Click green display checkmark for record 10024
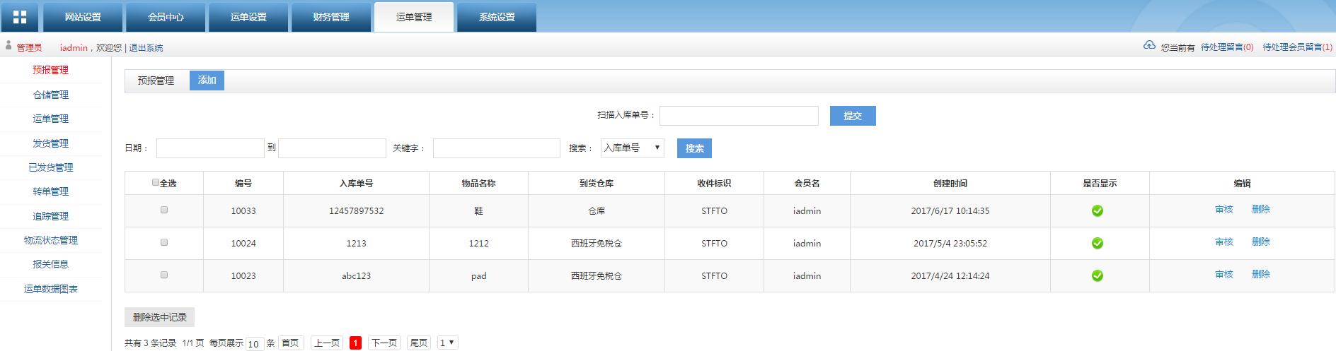 click(x=1097, y=243)
